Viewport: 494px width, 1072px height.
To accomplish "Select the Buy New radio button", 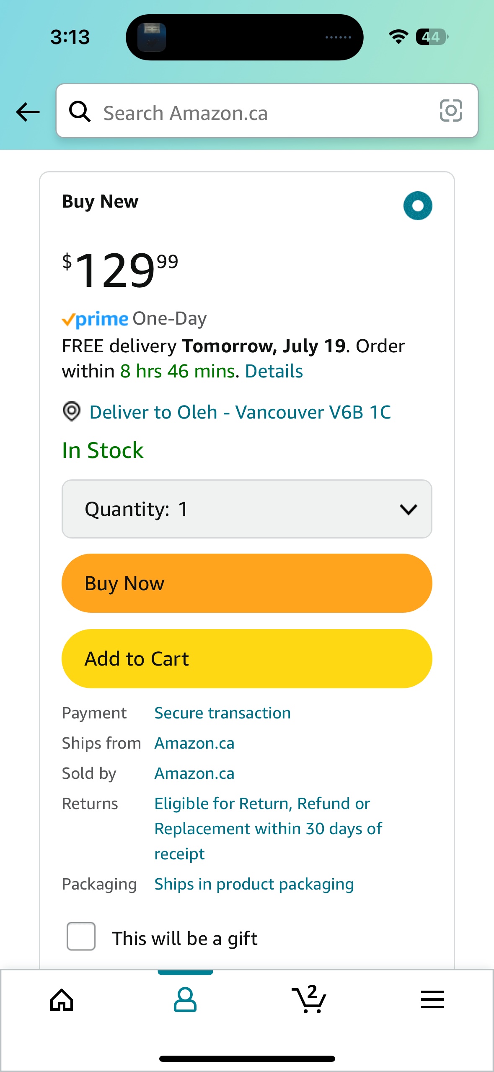I will coord(418,205).
